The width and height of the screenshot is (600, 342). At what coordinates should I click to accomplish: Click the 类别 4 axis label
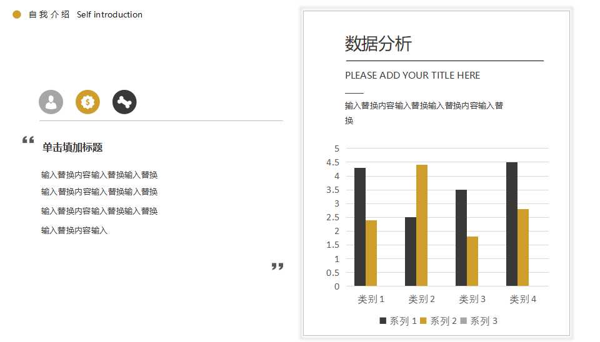522,299
